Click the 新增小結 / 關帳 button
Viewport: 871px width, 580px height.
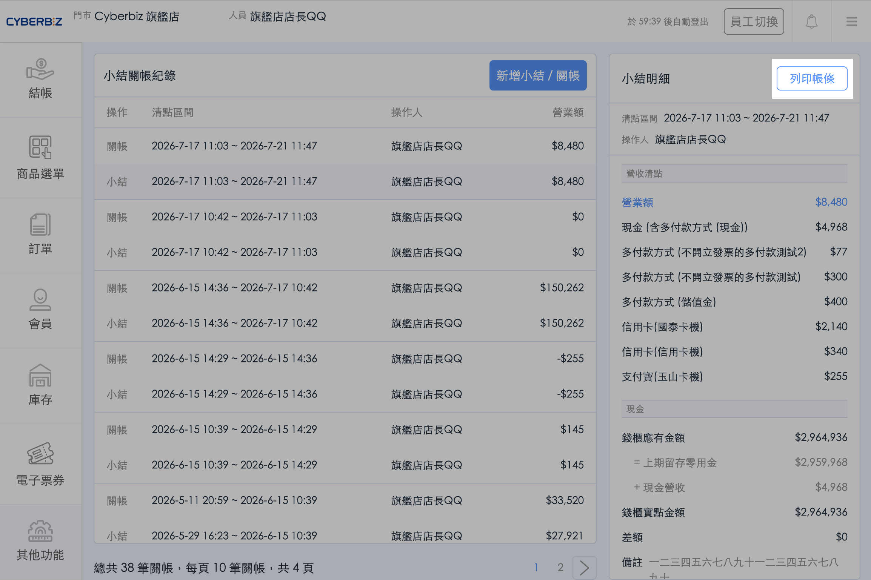tap(538, 75)
